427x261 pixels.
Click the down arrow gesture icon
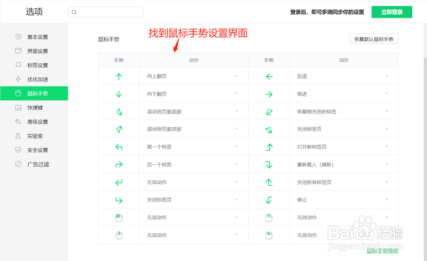tap(119, 94)
